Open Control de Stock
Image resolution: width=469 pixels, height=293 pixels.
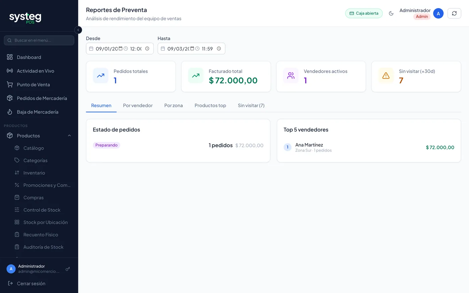[x=42, y=210]
